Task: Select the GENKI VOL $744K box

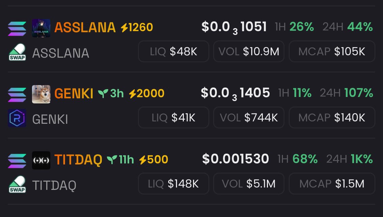Action: 249,118
